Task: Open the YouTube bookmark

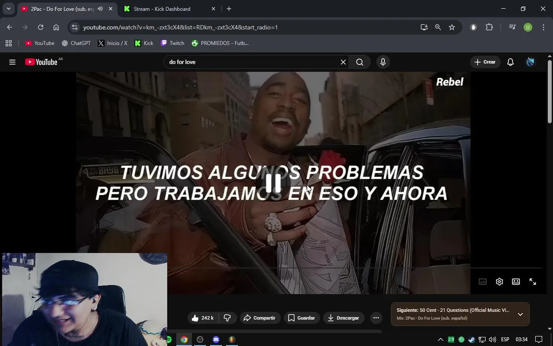Action: (39, 43)
